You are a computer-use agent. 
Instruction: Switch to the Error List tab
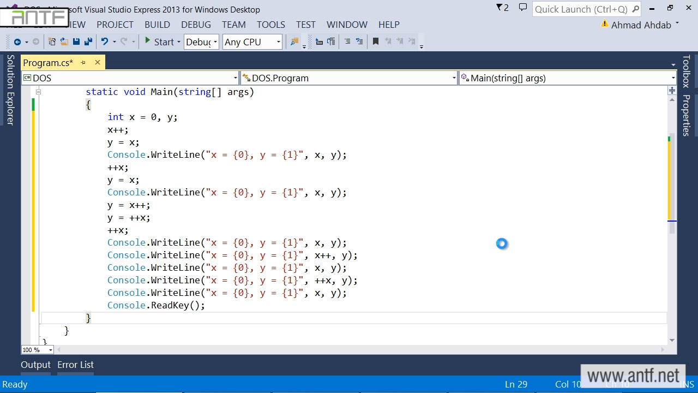click(x=75, y=365)
